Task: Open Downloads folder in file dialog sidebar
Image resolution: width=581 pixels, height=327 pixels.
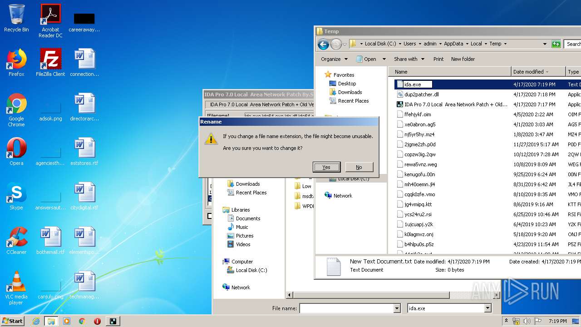Action: pyautogui.click(x=247, y=184)
